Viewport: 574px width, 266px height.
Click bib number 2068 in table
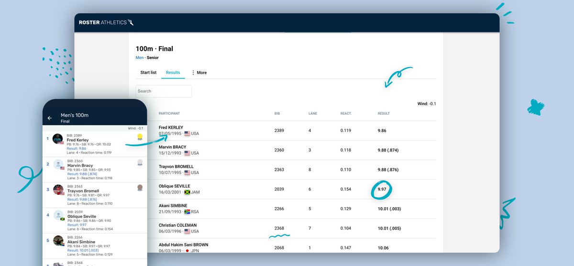tap(279, 248)
